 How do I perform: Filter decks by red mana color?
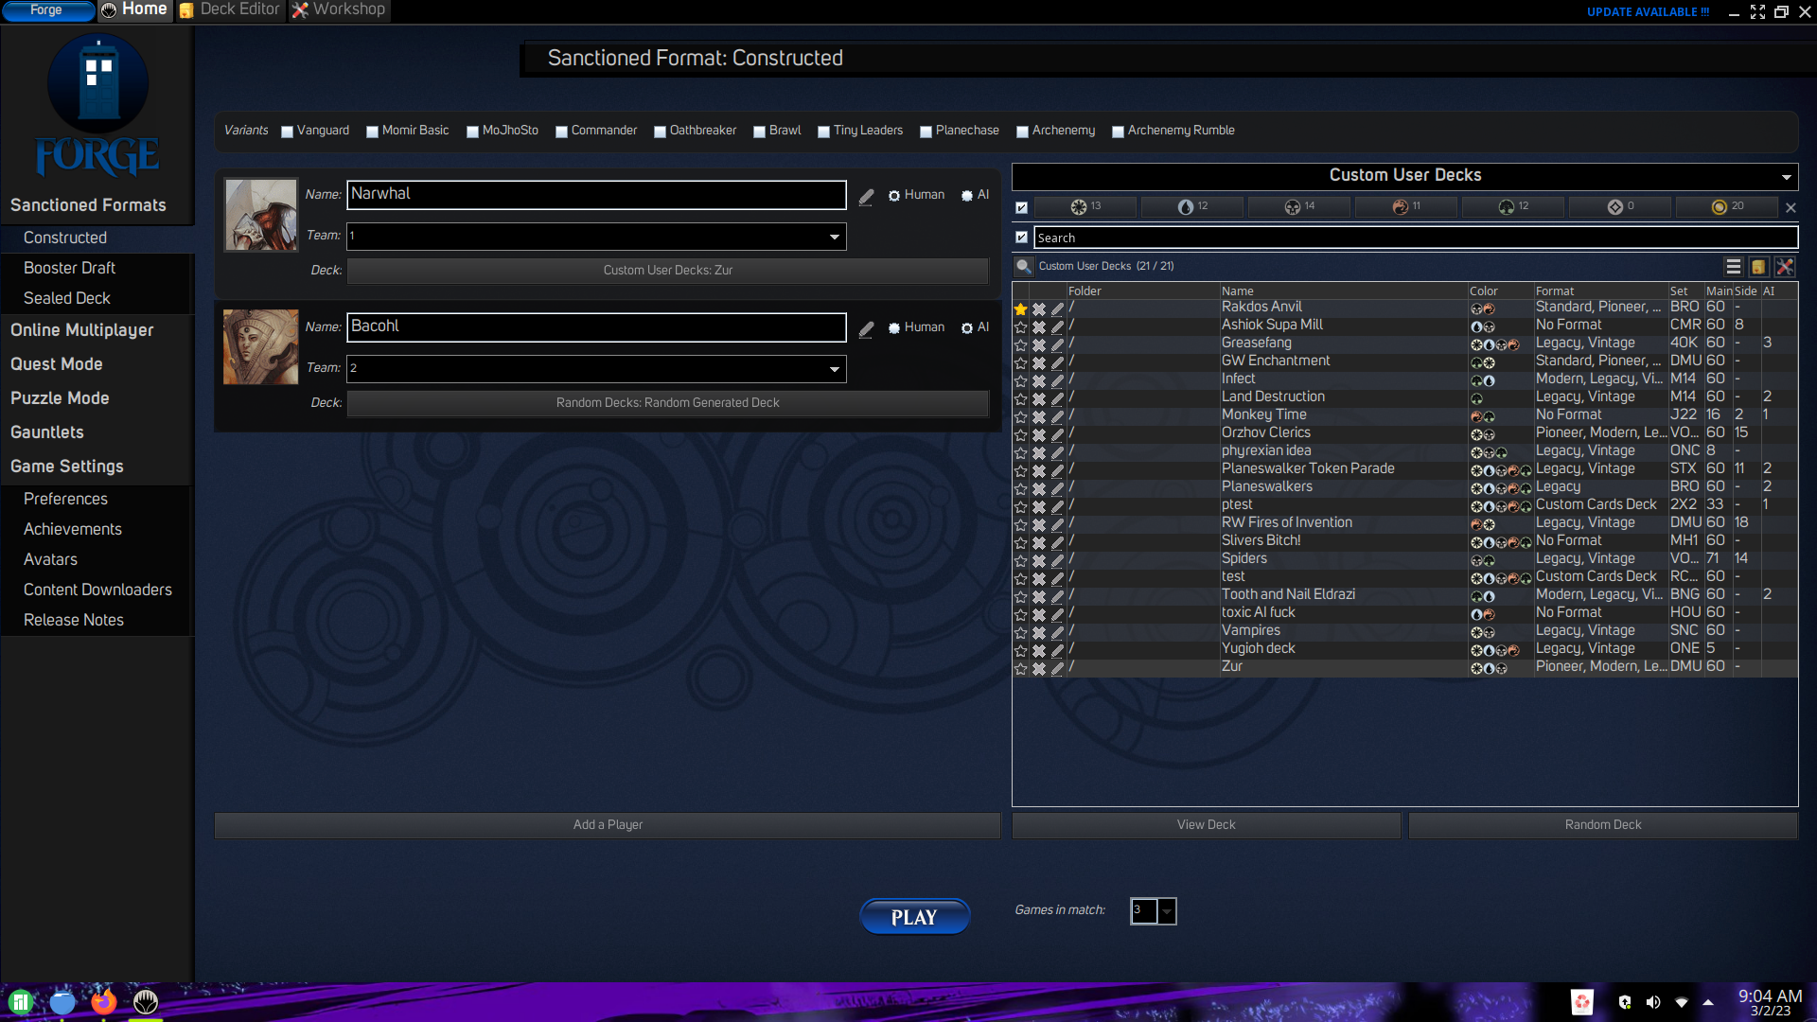[x=1406, y=206]
